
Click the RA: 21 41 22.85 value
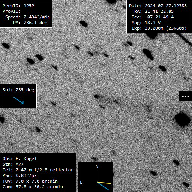(154, 11)
